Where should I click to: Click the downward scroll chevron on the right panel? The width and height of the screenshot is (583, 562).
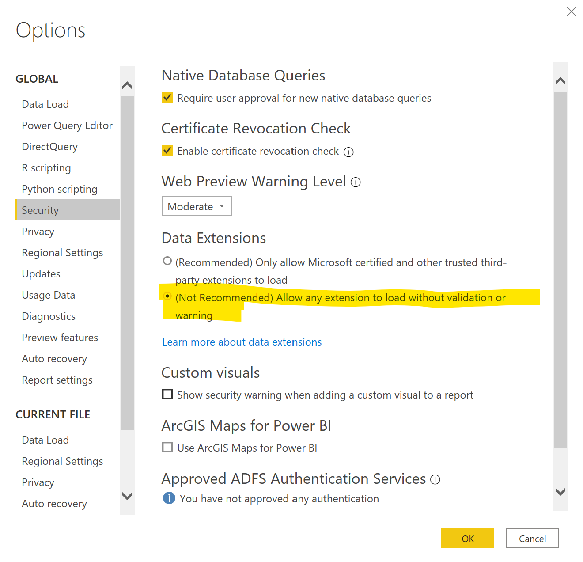[560, 491]
